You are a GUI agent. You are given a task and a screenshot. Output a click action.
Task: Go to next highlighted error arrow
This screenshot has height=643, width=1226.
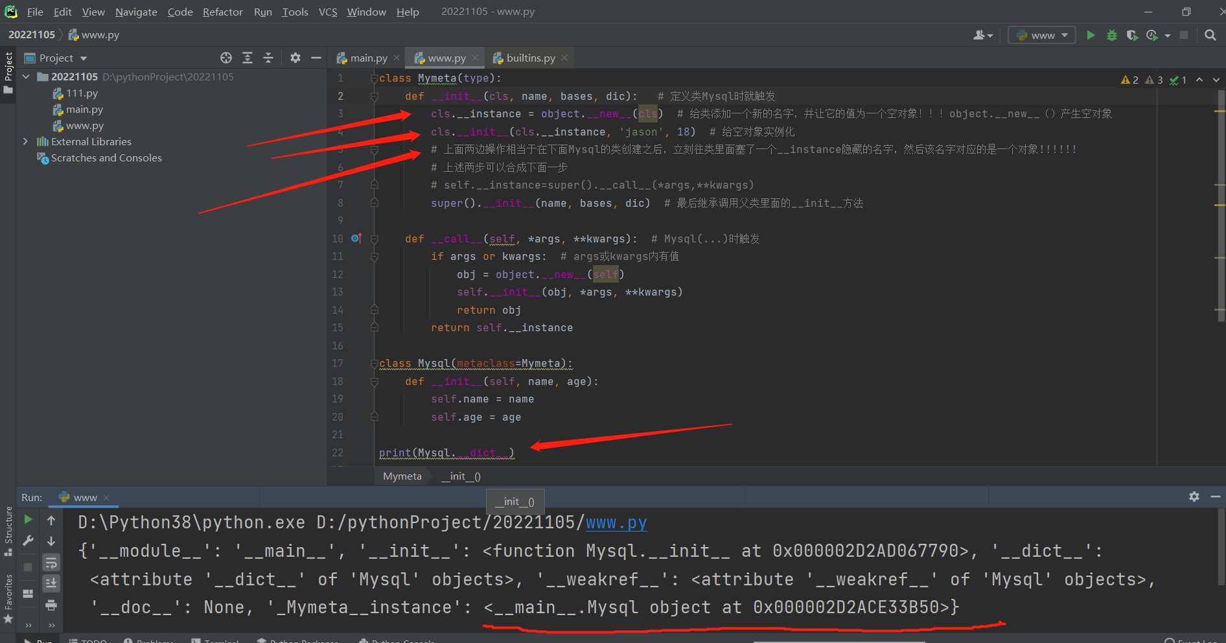[x=1216, y=80]
